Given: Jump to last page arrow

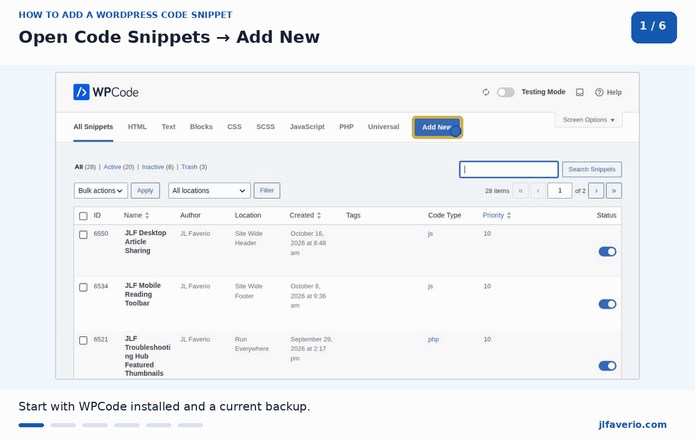Looking at the screenshot, I should [614, 190].
